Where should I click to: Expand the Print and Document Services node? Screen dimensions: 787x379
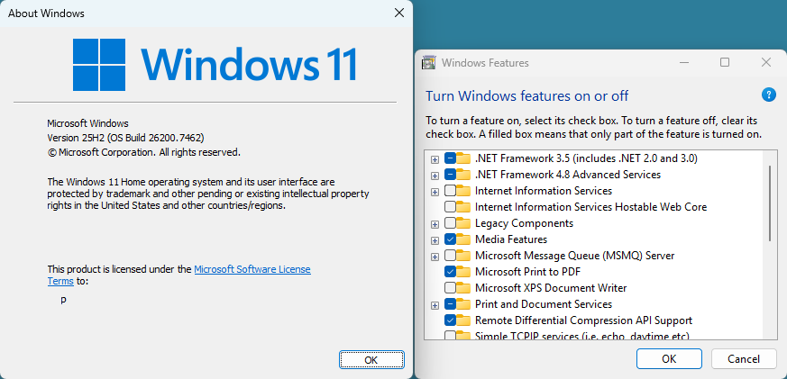tap(435, 305)
